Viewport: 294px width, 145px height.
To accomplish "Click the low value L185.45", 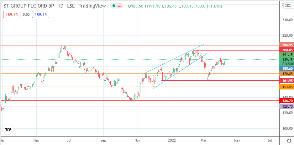I will [170, 6].
